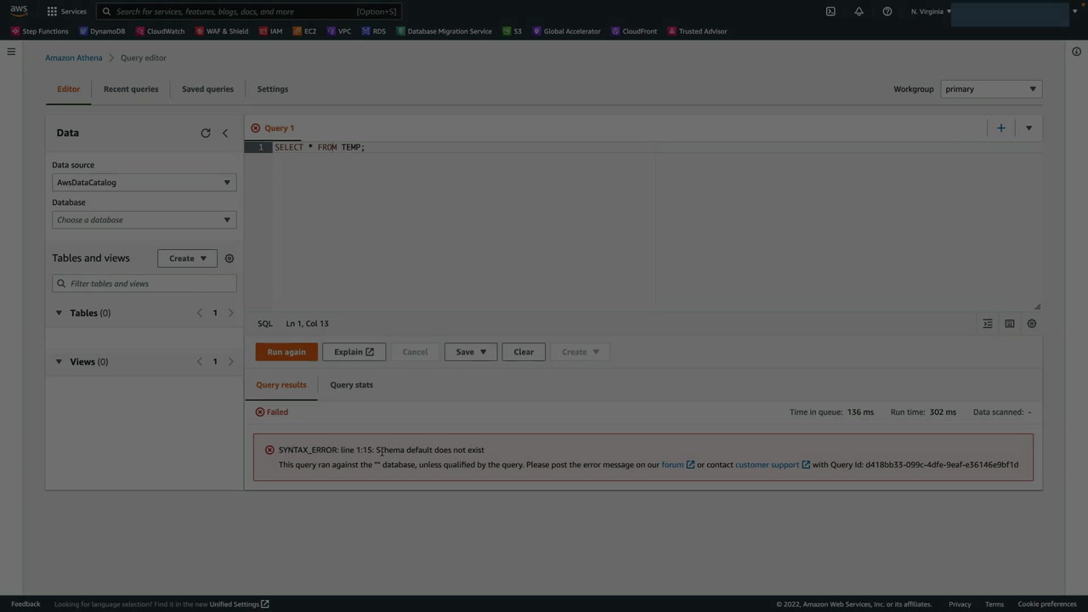1088x612 pixels.
Task: Add a new query tab
Action: 1001,128
